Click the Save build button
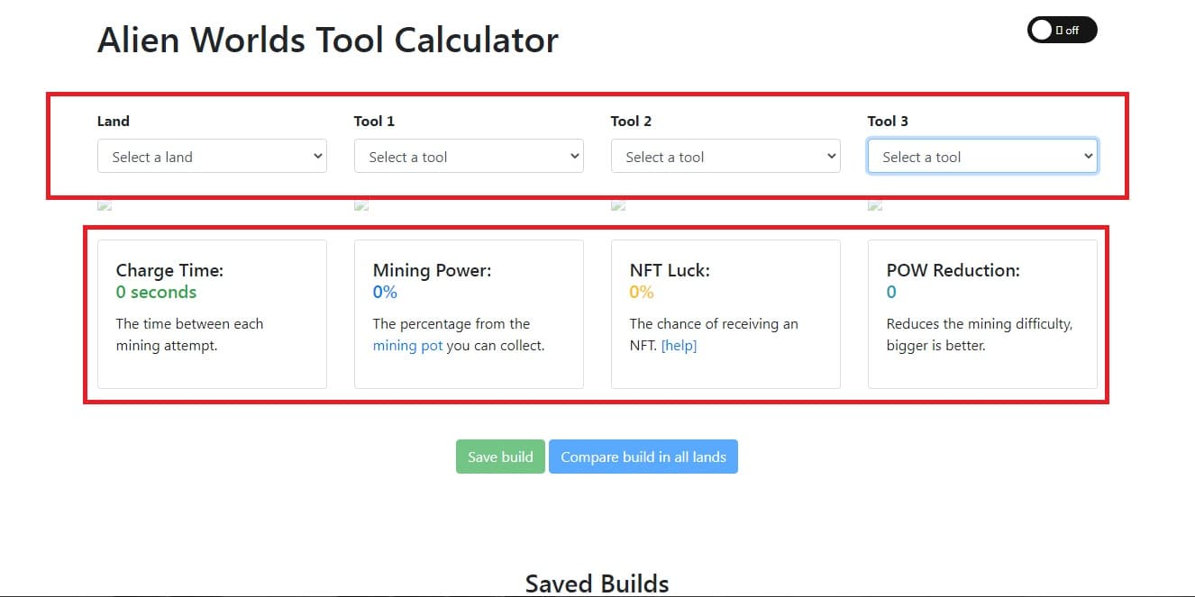 500,457
